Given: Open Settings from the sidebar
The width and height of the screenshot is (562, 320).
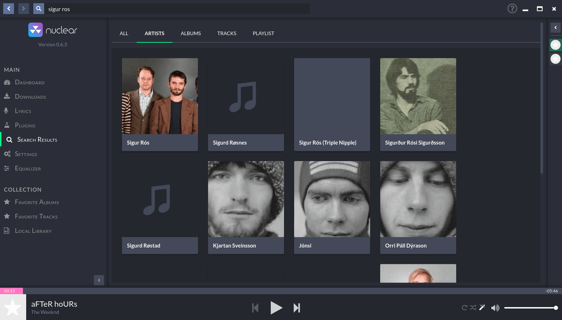Looking at the screenshot, I should 26,154.
